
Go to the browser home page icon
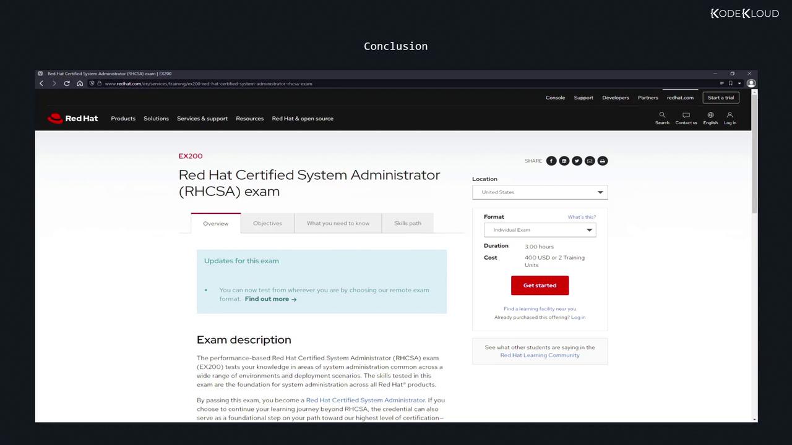pos(80,83)
